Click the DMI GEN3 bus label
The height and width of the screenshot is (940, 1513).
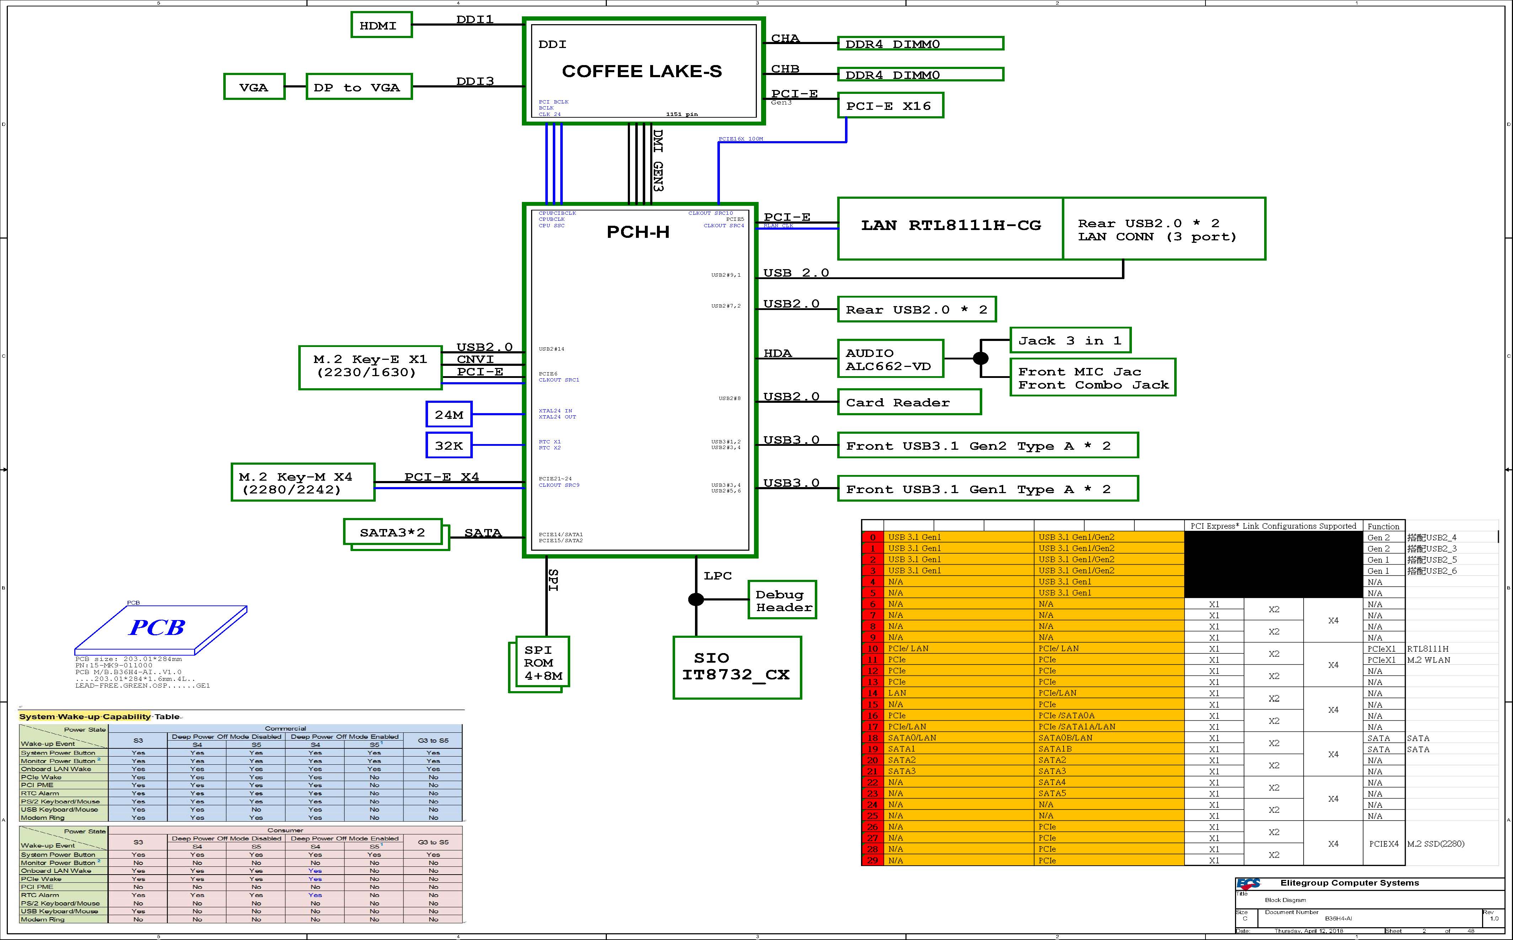(658, 160)
